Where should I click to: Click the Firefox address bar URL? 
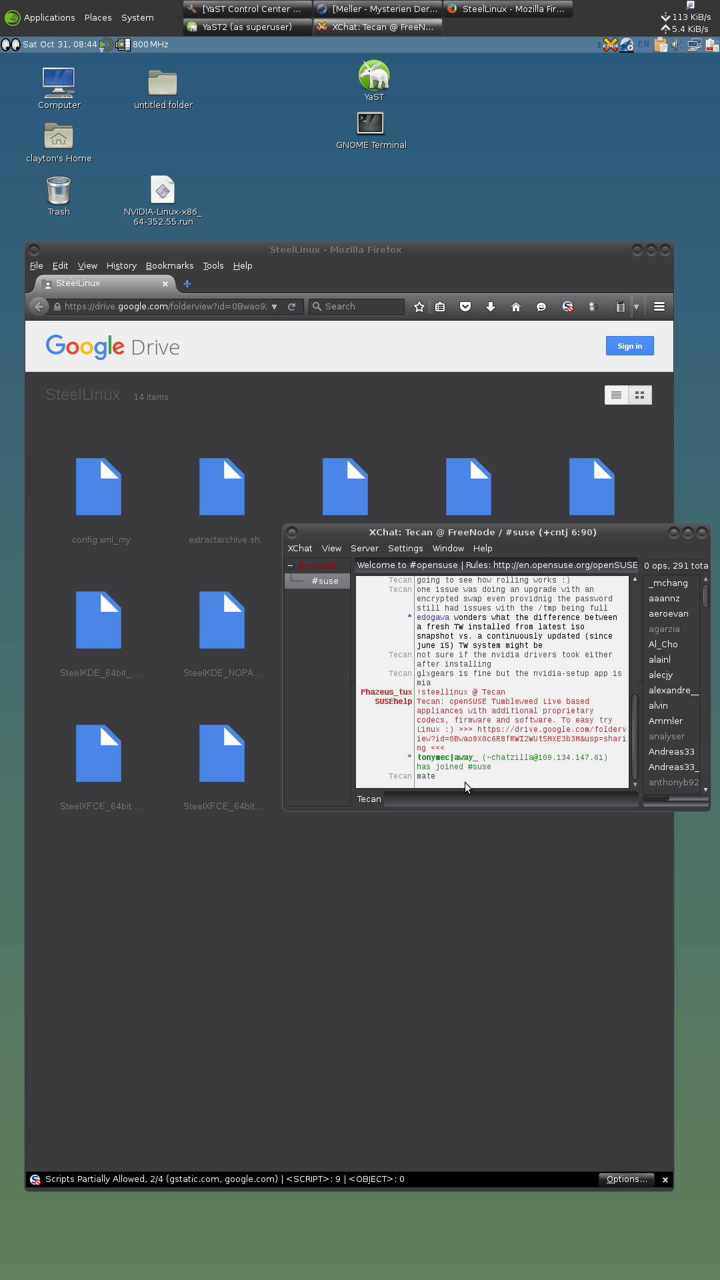point(165,307)
